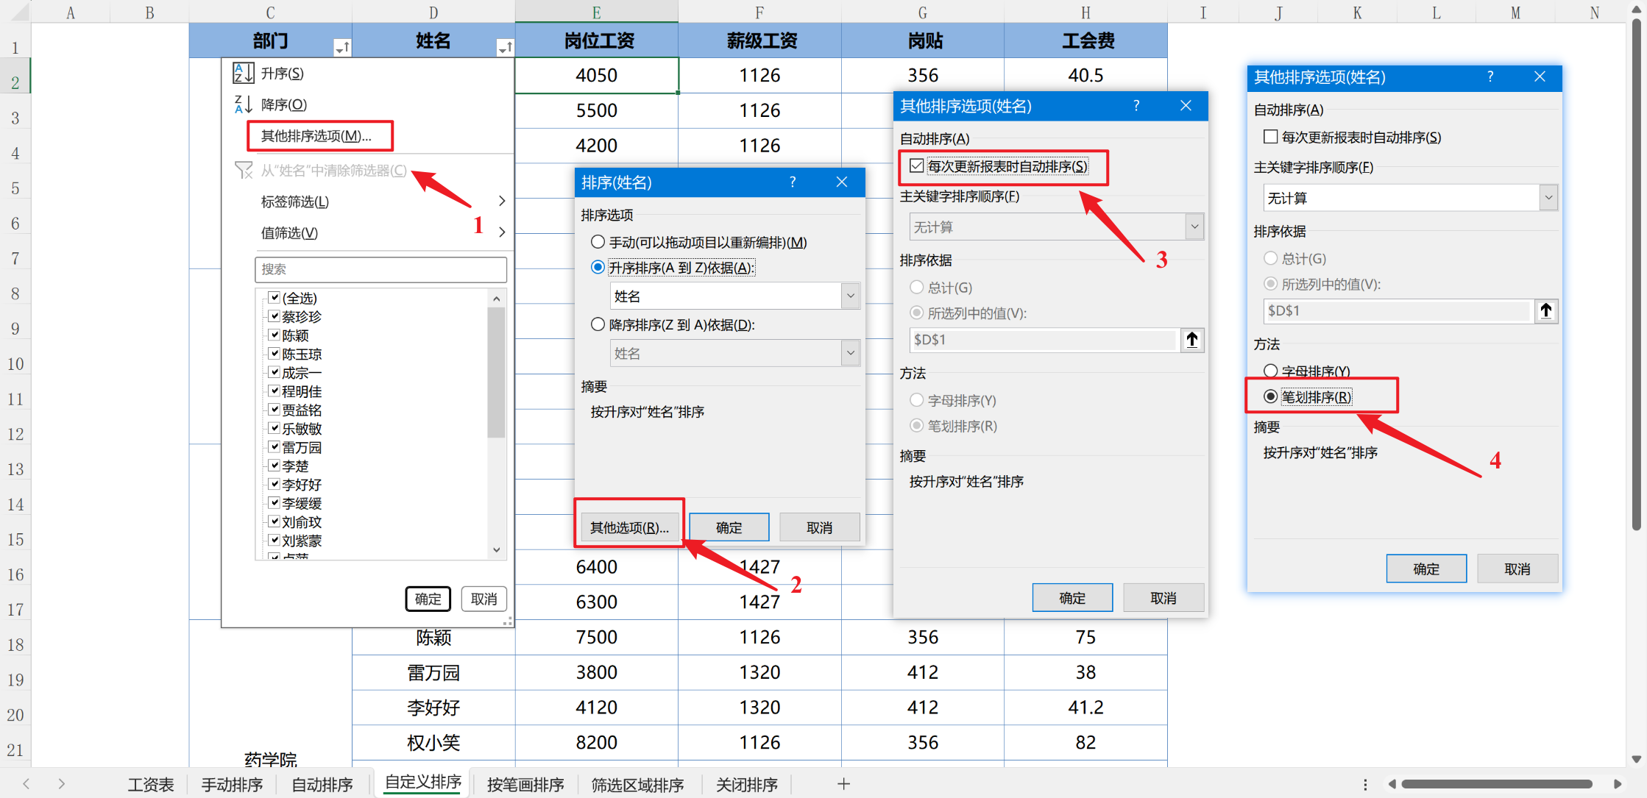Click the 其他选项(R)... button
The height and width of the screenshot is (798, 1647).
[629, 527]
